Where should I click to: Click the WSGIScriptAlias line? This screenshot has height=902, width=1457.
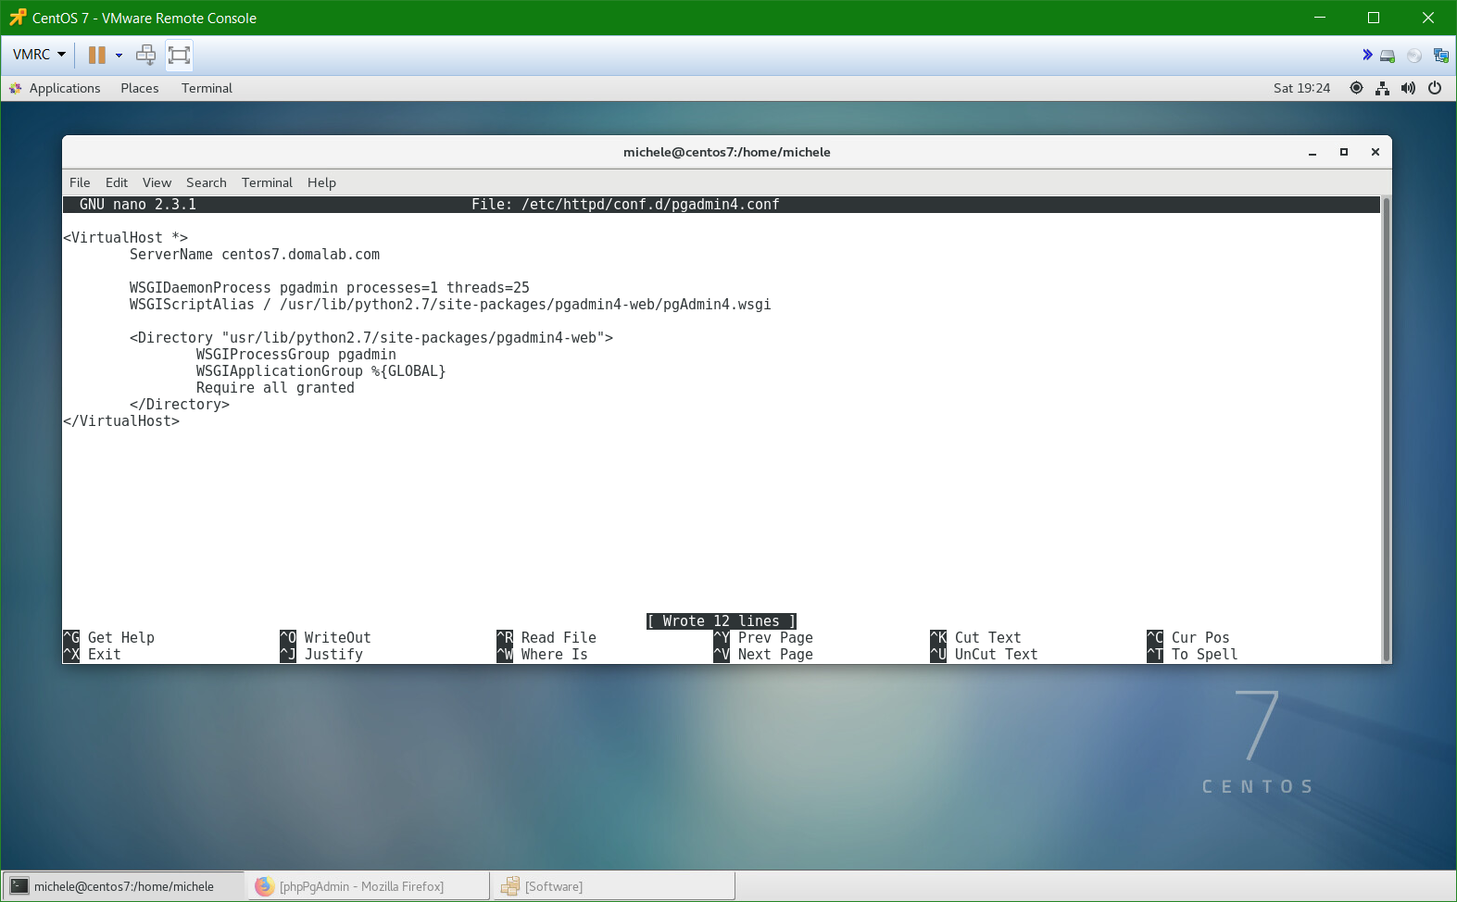450,305
